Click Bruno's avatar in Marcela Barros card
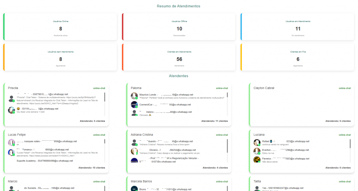358x191 pixels. 134,189
